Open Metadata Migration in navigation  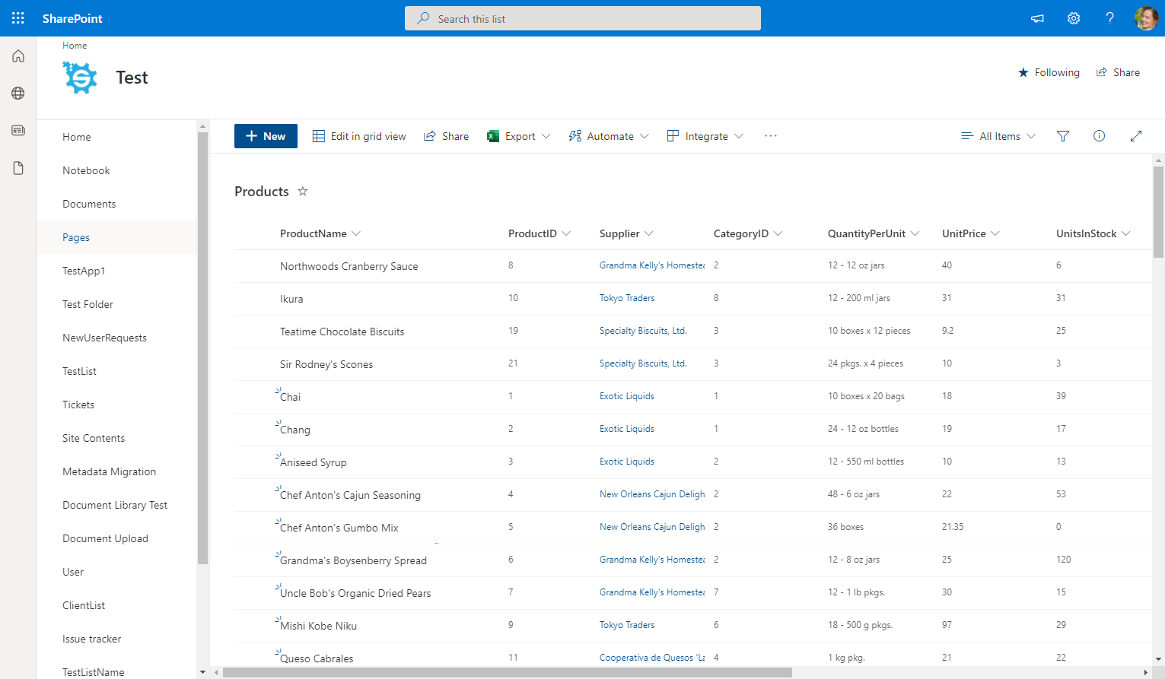[x=109, y=471]
